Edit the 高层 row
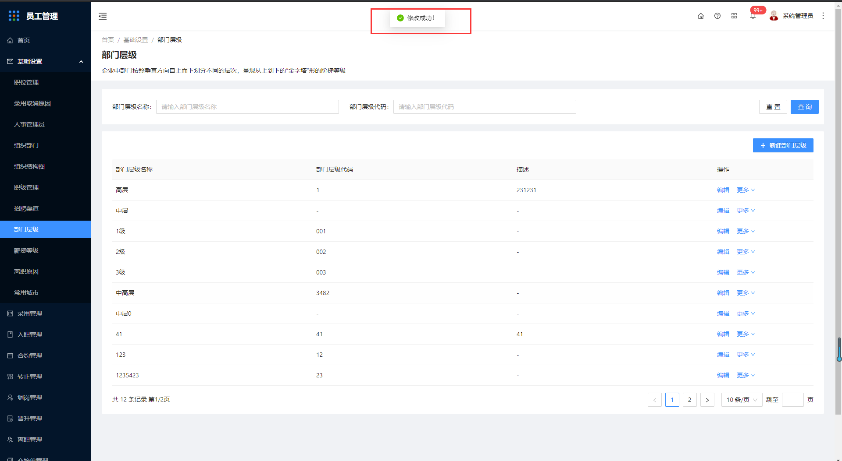 [x=723, y=190]
